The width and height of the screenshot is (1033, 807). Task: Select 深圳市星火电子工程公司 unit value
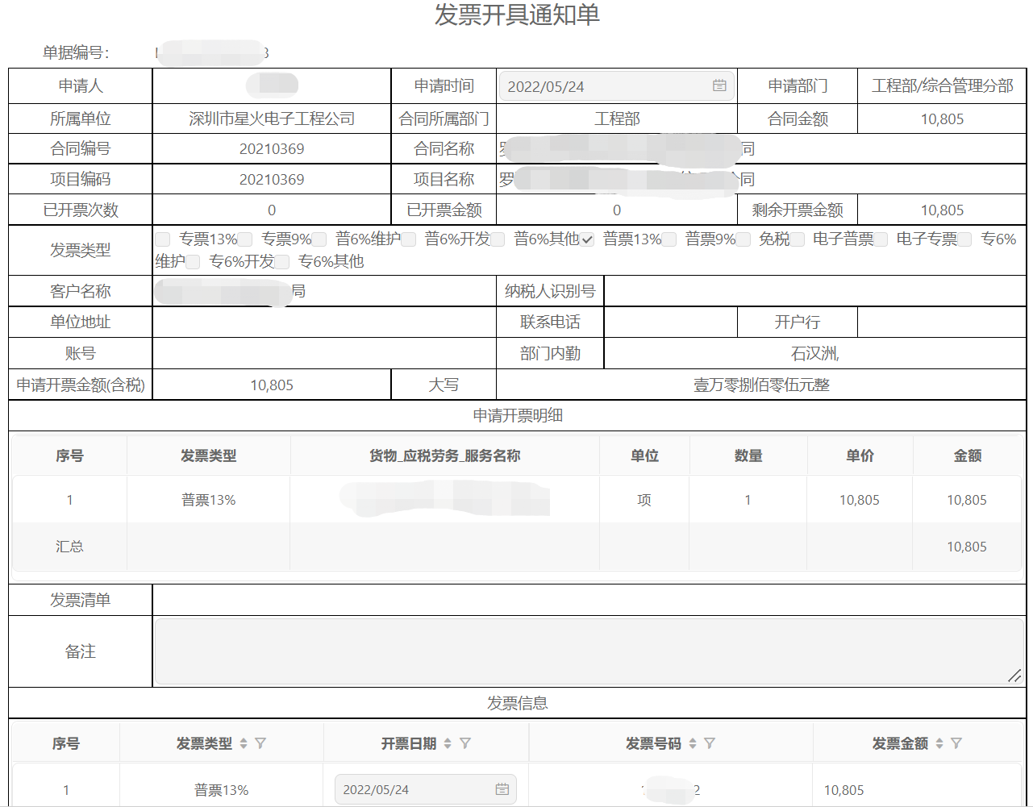tap(272, 119)
